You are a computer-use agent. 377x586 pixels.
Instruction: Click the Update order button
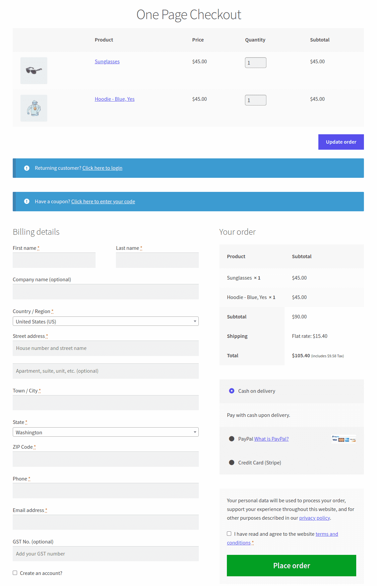341,142
